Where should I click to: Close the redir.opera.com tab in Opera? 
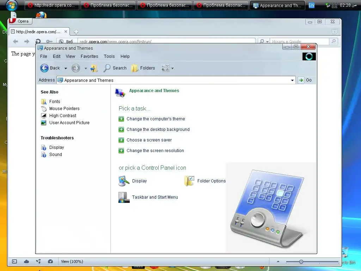[x=66, y=31]
